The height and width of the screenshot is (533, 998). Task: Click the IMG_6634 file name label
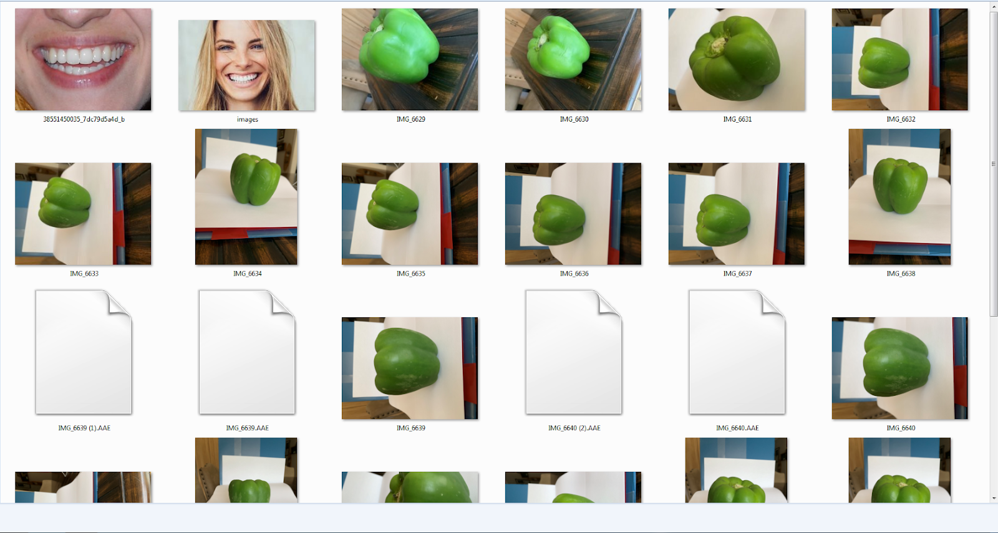[248, 274]
